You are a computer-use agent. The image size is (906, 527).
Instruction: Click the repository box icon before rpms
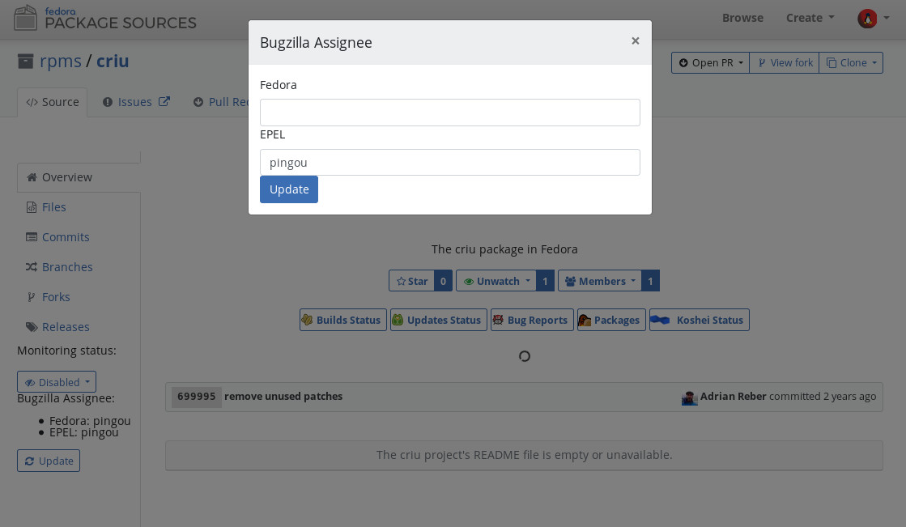point(25,62)
